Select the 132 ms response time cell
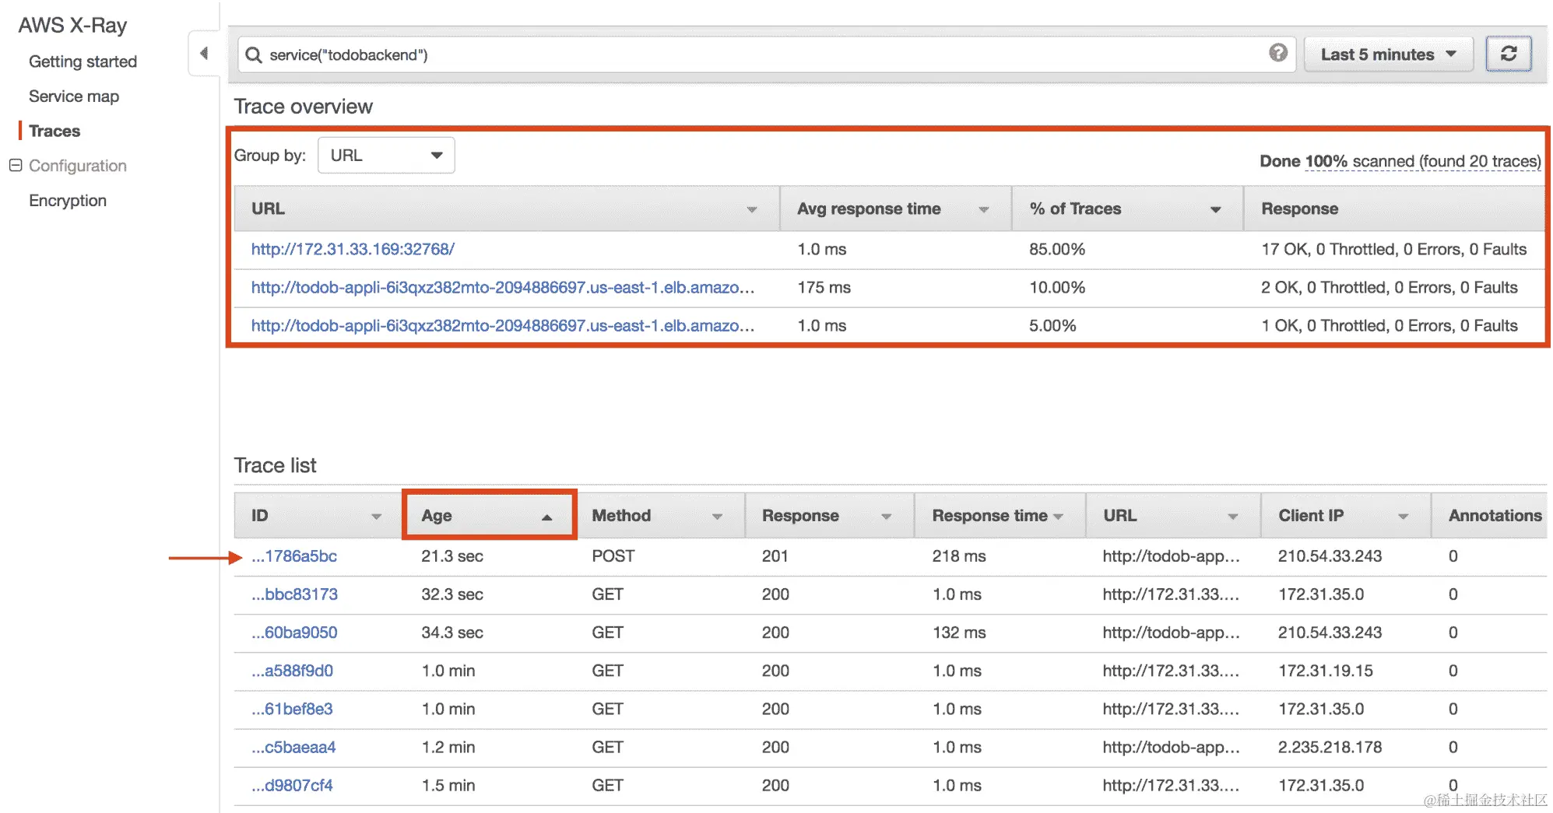 959,633
